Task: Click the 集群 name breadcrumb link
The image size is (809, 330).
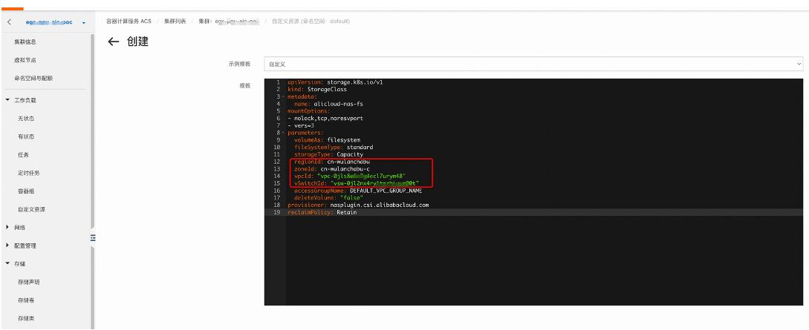Action: tap(229, 21)
